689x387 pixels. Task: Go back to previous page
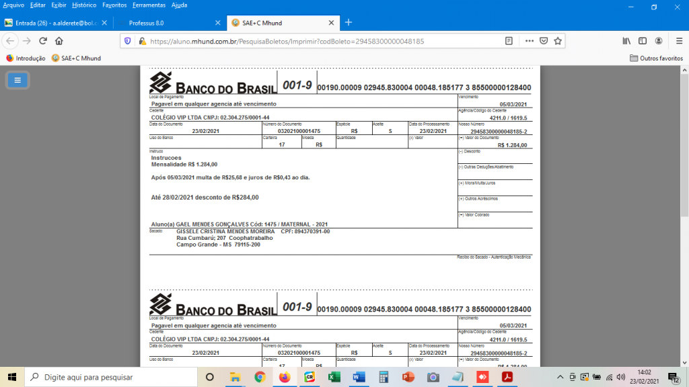point(11,41)
